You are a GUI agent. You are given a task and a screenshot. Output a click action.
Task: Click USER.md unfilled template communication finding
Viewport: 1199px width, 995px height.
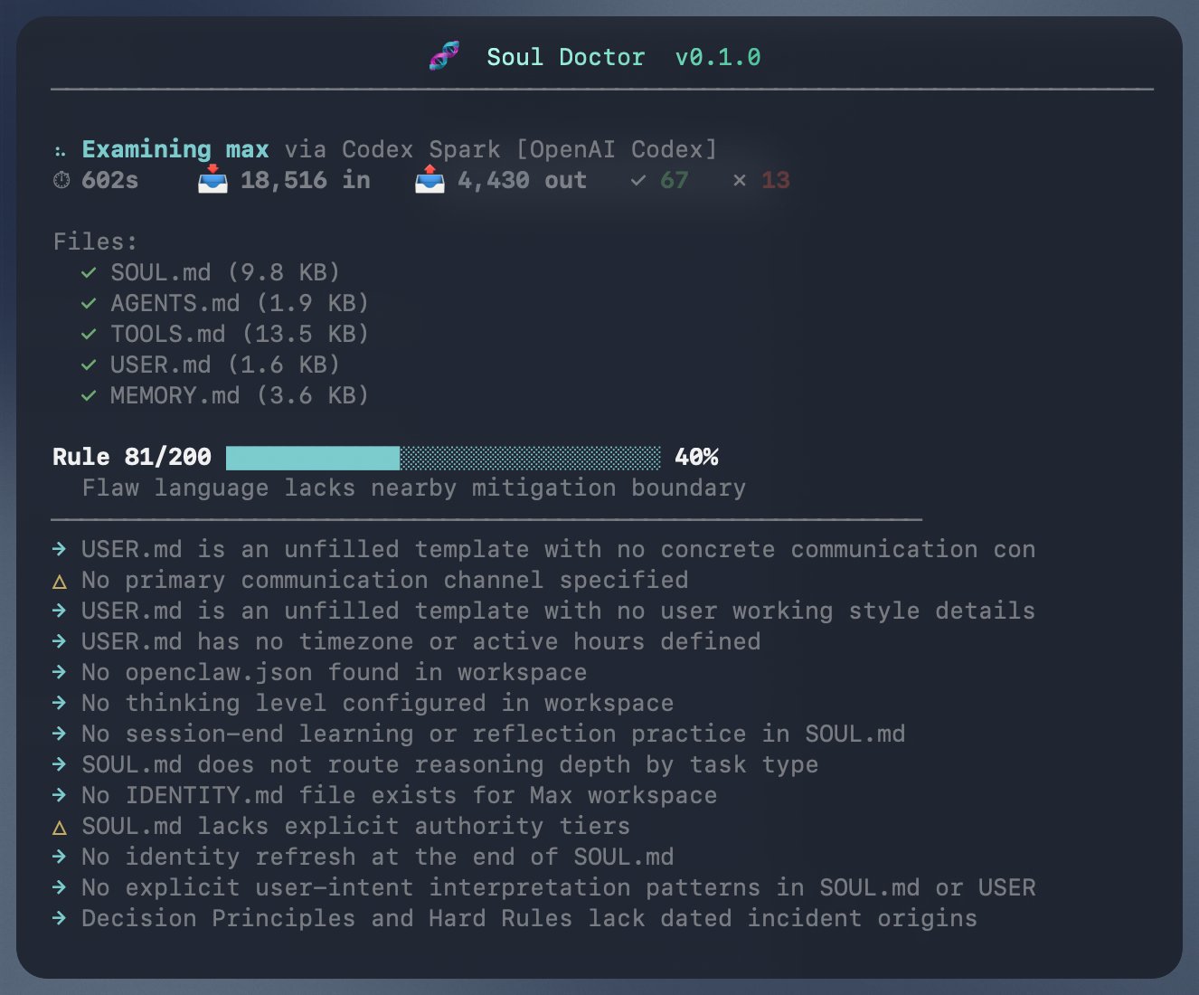pos(559,549)
